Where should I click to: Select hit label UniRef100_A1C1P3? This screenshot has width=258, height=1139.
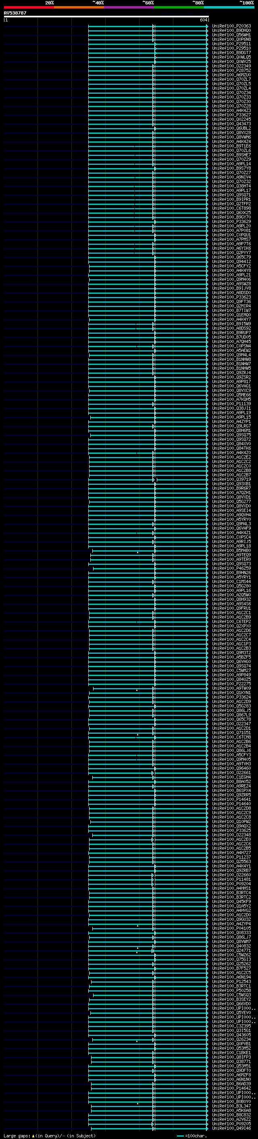tap(231, 644)
